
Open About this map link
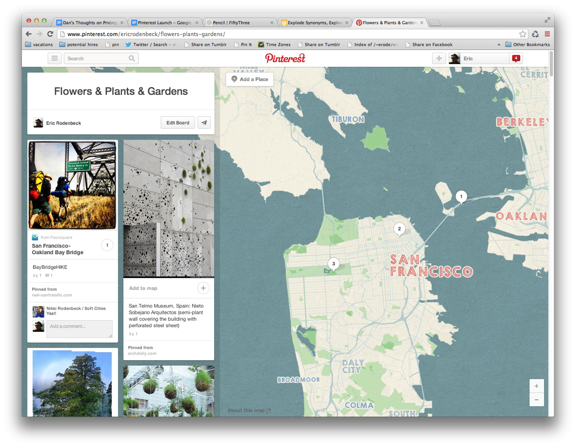(249, 411)
